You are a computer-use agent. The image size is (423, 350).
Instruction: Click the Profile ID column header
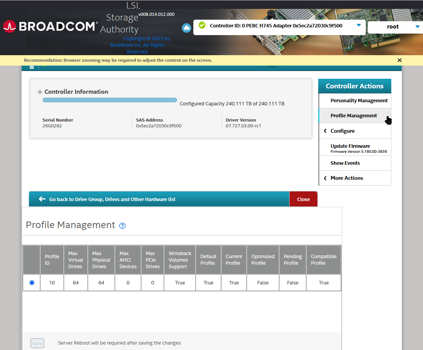52,260
